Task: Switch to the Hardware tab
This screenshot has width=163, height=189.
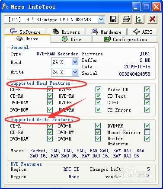Action: coord(106,32)
